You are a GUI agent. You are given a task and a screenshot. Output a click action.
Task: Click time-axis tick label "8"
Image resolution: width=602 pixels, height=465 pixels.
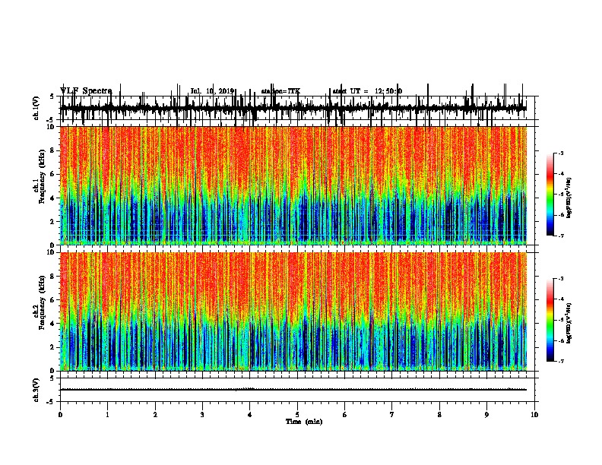[x=439, y=415]
